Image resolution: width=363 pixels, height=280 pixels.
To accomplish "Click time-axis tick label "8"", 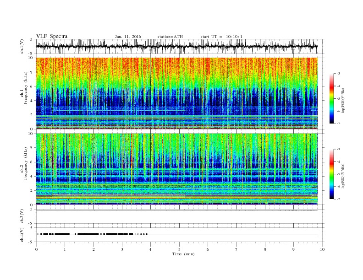I will tap(265, 249).
